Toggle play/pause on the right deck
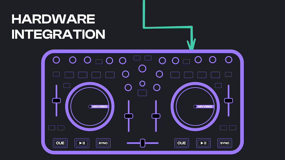285x160 pixels. pos(203,143)
